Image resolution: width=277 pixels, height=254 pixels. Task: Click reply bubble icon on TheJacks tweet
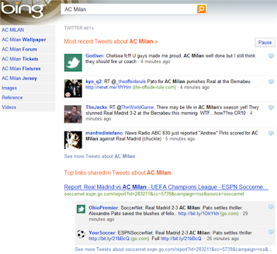coord(271,107)
